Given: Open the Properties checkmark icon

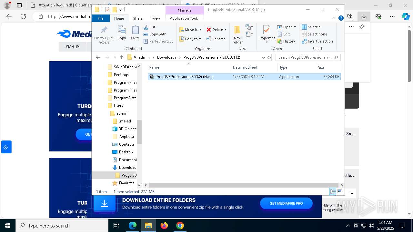Looking at the screenshot, I should click(267, 30).
